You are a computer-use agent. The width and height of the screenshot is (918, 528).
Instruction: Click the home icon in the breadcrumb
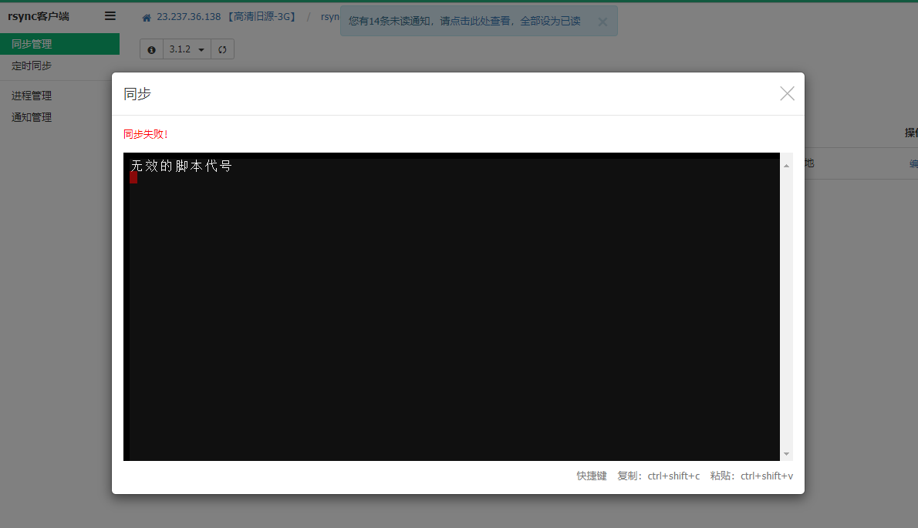click(x=147, y=17)
